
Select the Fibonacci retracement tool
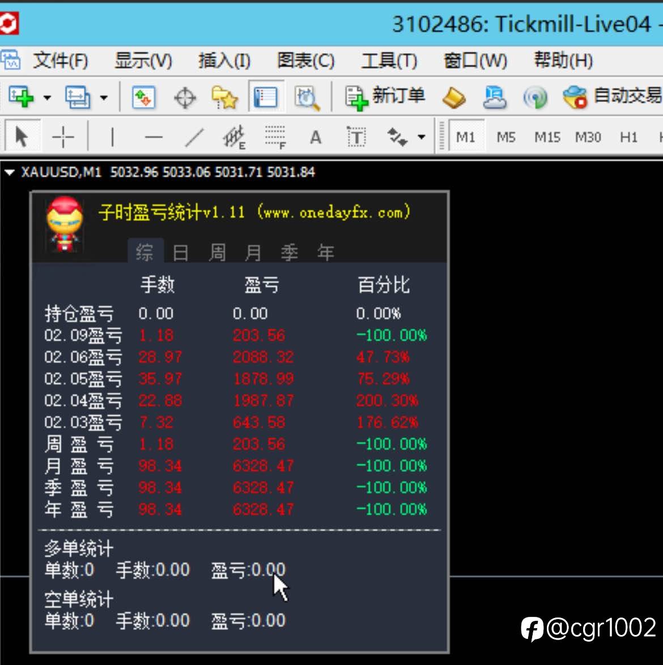(275, 138)
